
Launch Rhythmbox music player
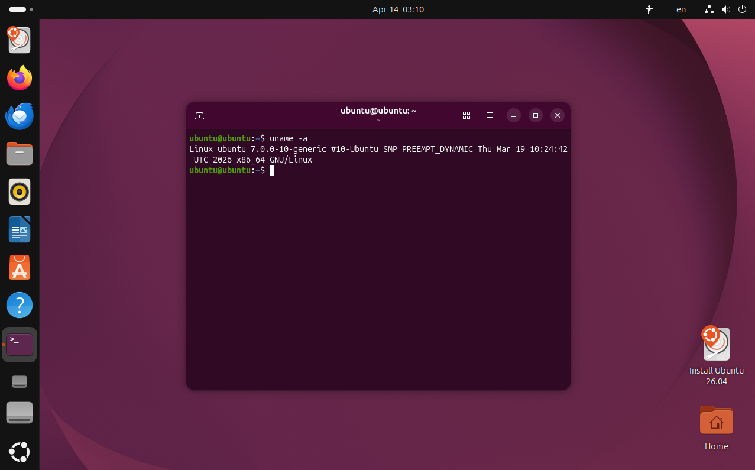pyautogui.click(x=20, y=192)
